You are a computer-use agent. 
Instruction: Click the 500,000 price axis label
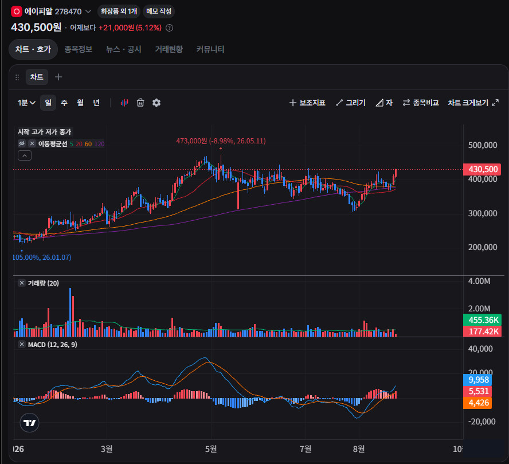coord(483,145)
